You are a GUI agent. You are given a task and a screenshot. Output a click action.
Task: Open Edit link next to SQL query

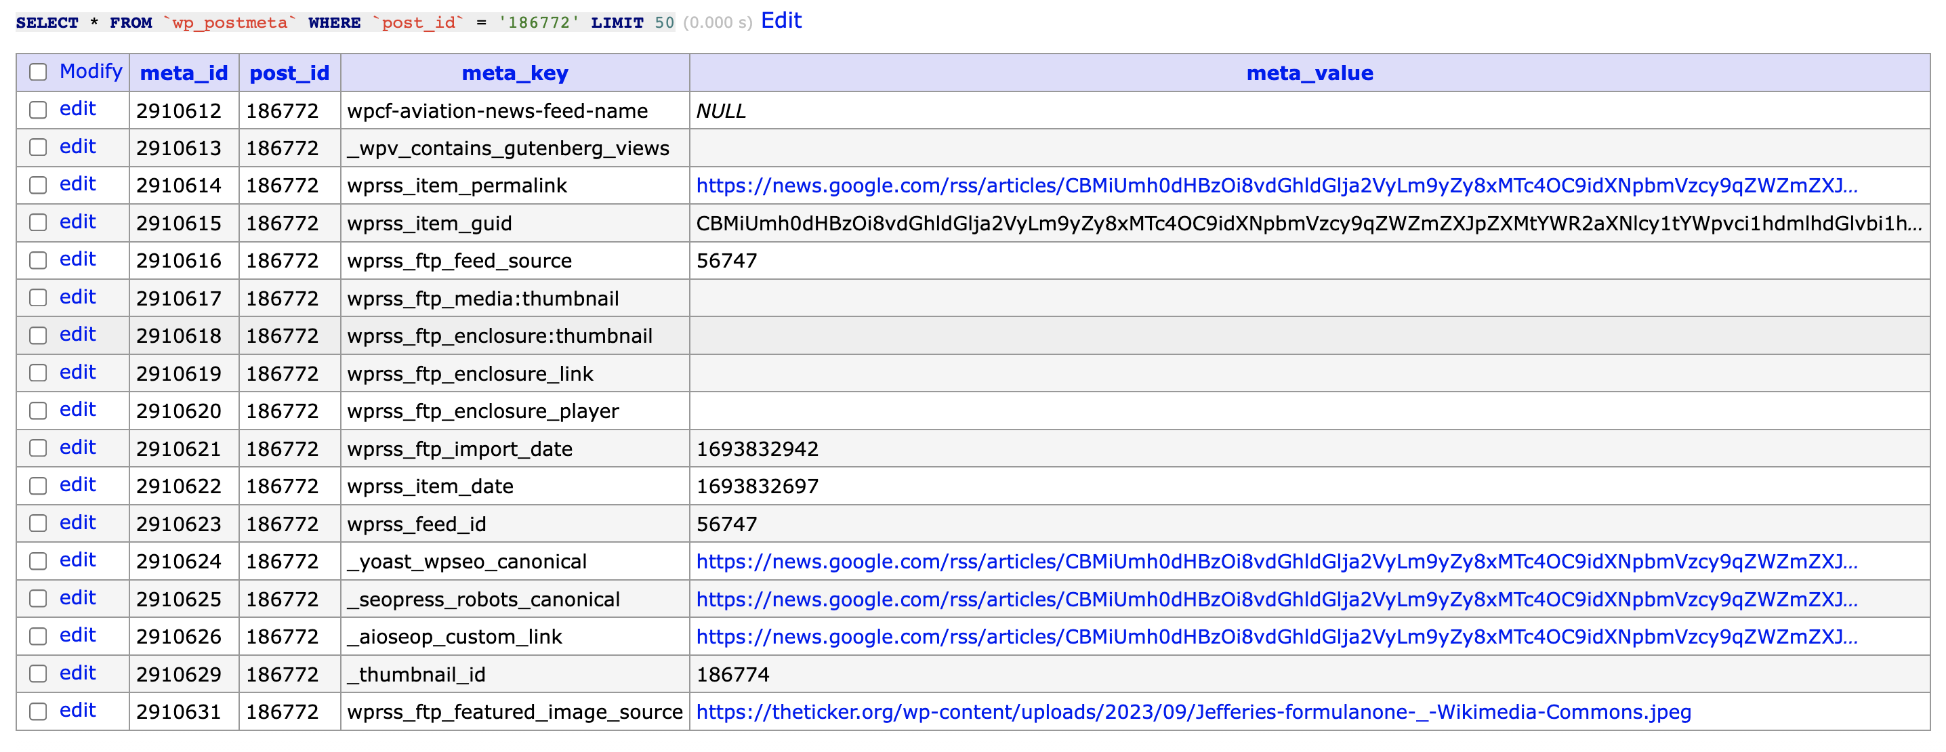[781, 21]
